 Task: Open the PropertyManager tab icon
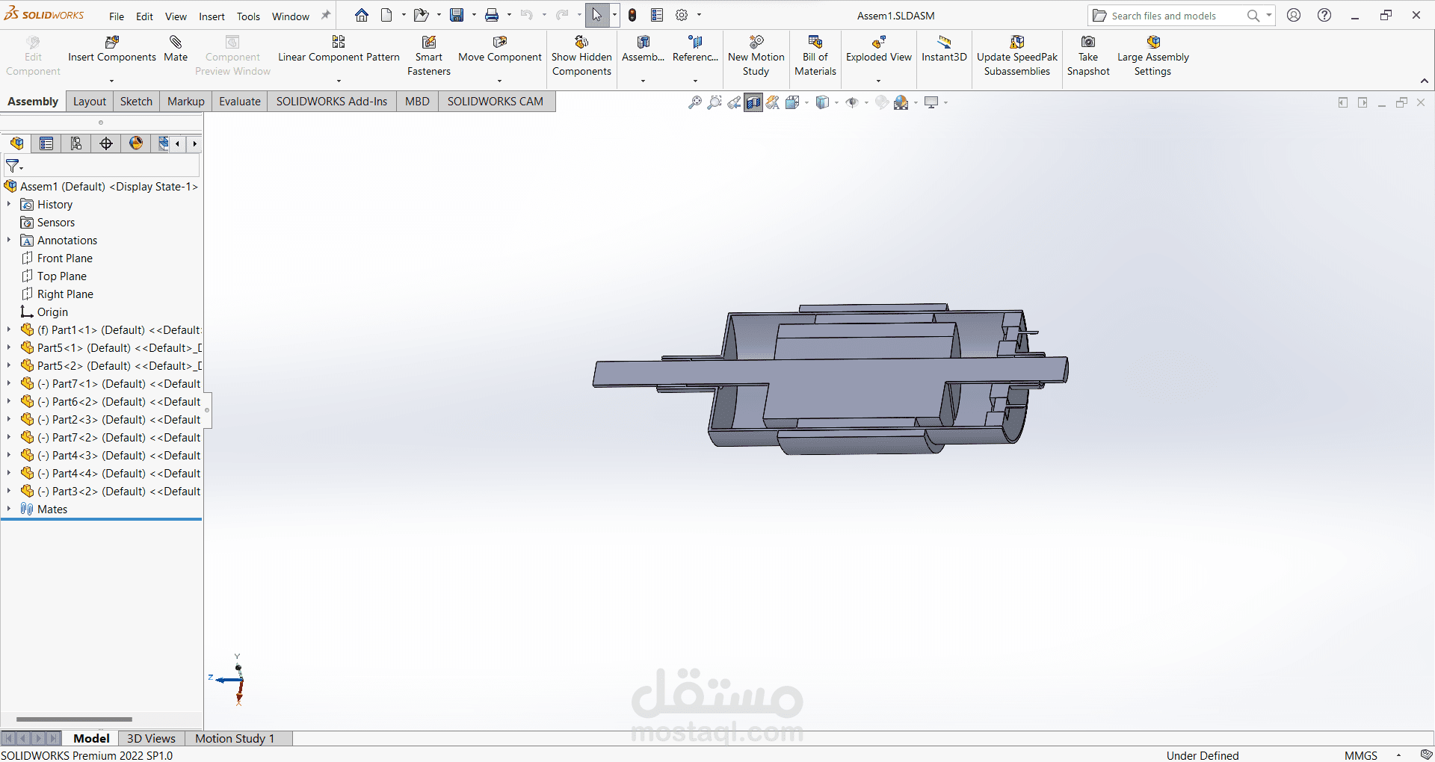(x=46, y=143)
